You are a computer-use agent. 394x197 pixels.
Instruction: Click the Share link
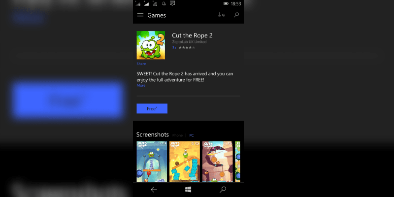pyautogui.click(x=141, y=64)
